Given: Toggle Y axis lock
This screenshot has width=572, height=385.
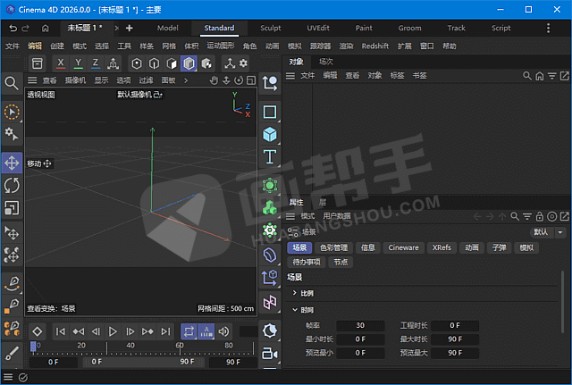Looking at the screenshot, I should tap(78, 63).
